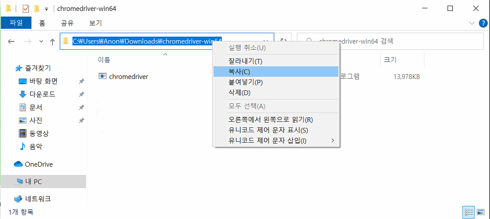Image resolution: width=490 pixels, height=219 pixels.
Task: Click the chromedriver-win64 검색 search box
Action: (393, 41)
